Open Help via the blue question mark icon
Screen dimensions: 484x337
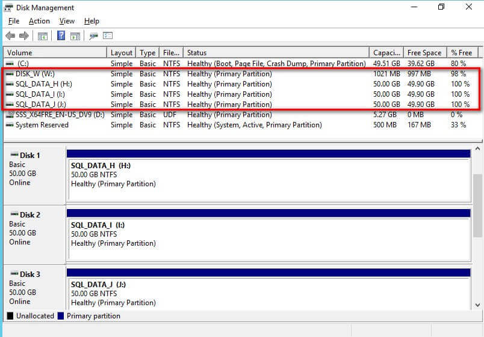tap(61, 36)
